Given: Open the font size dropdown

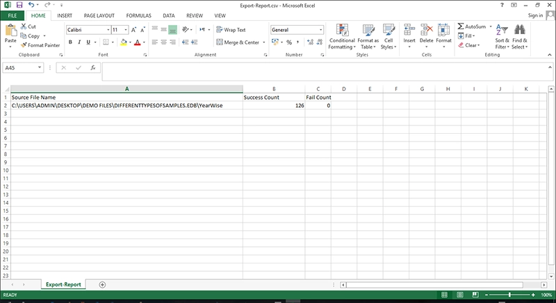Looking at the screenshot, I should pos(126,30).
